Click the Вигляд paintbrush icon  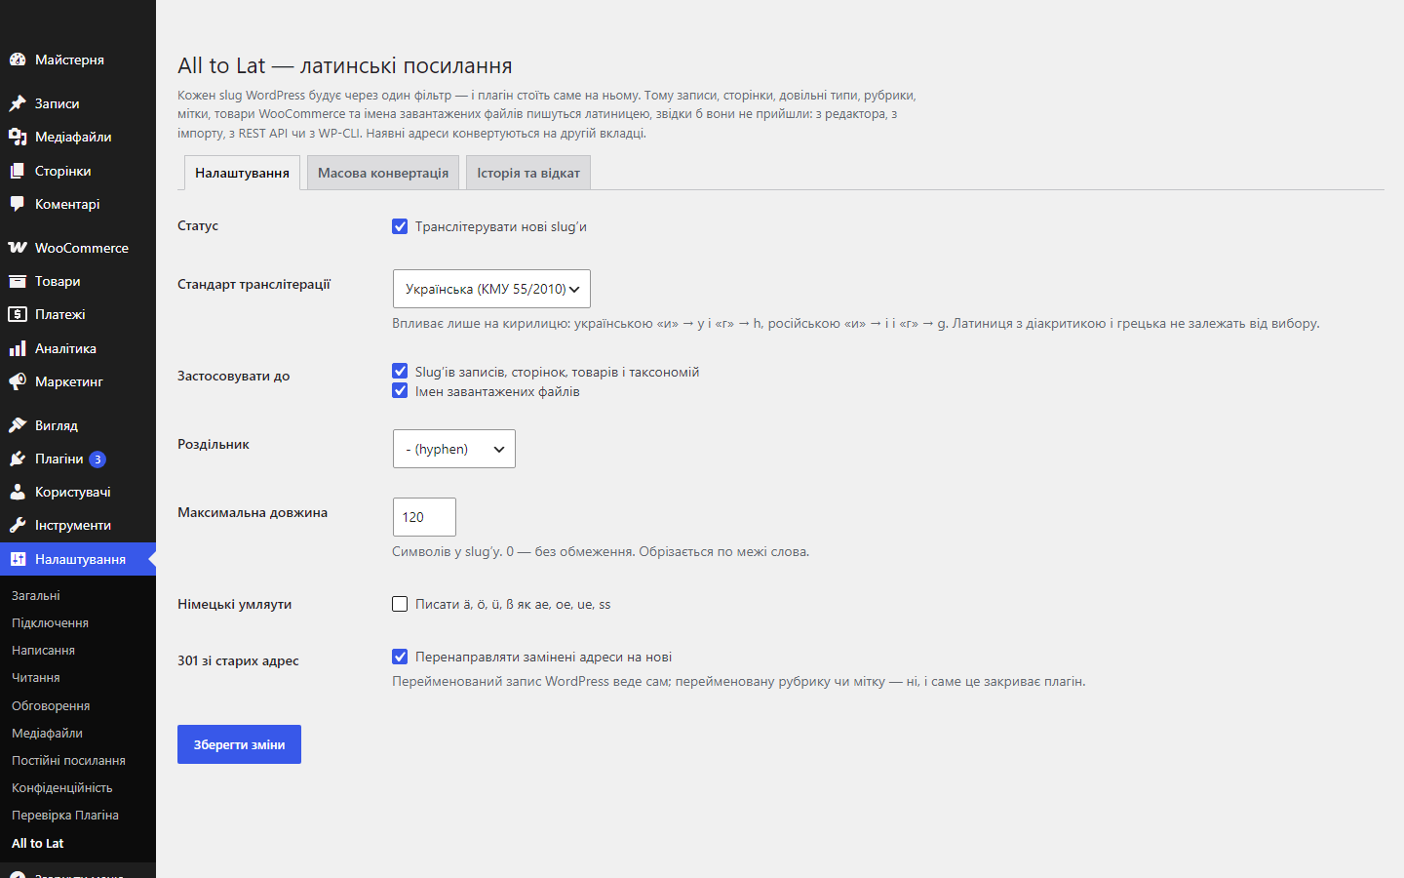pyautogui.click(x=18, y=425)
